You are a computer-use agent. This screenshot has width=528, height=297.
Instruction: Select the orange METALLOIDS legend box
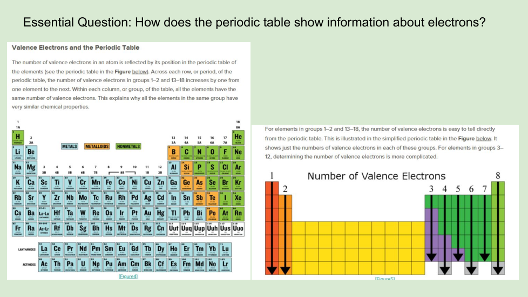pos(97,146)
